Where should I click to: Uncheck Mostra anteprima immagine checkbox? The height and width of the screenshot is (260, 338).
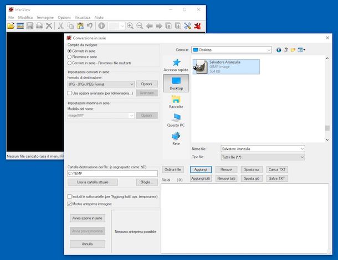(69, 204)
